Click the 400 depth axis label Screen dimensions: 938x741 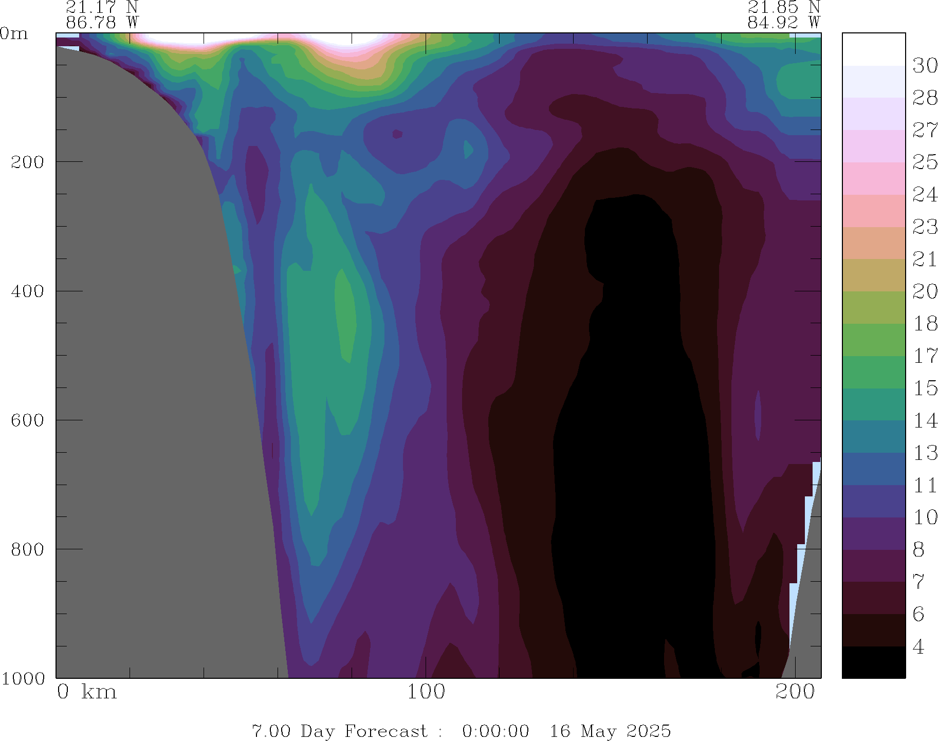point(28,291)
